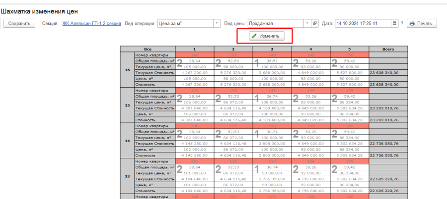This screenshot has width=447, height=199.
Task: Select apartment number cell 139
Action: [x=311, y=126]
